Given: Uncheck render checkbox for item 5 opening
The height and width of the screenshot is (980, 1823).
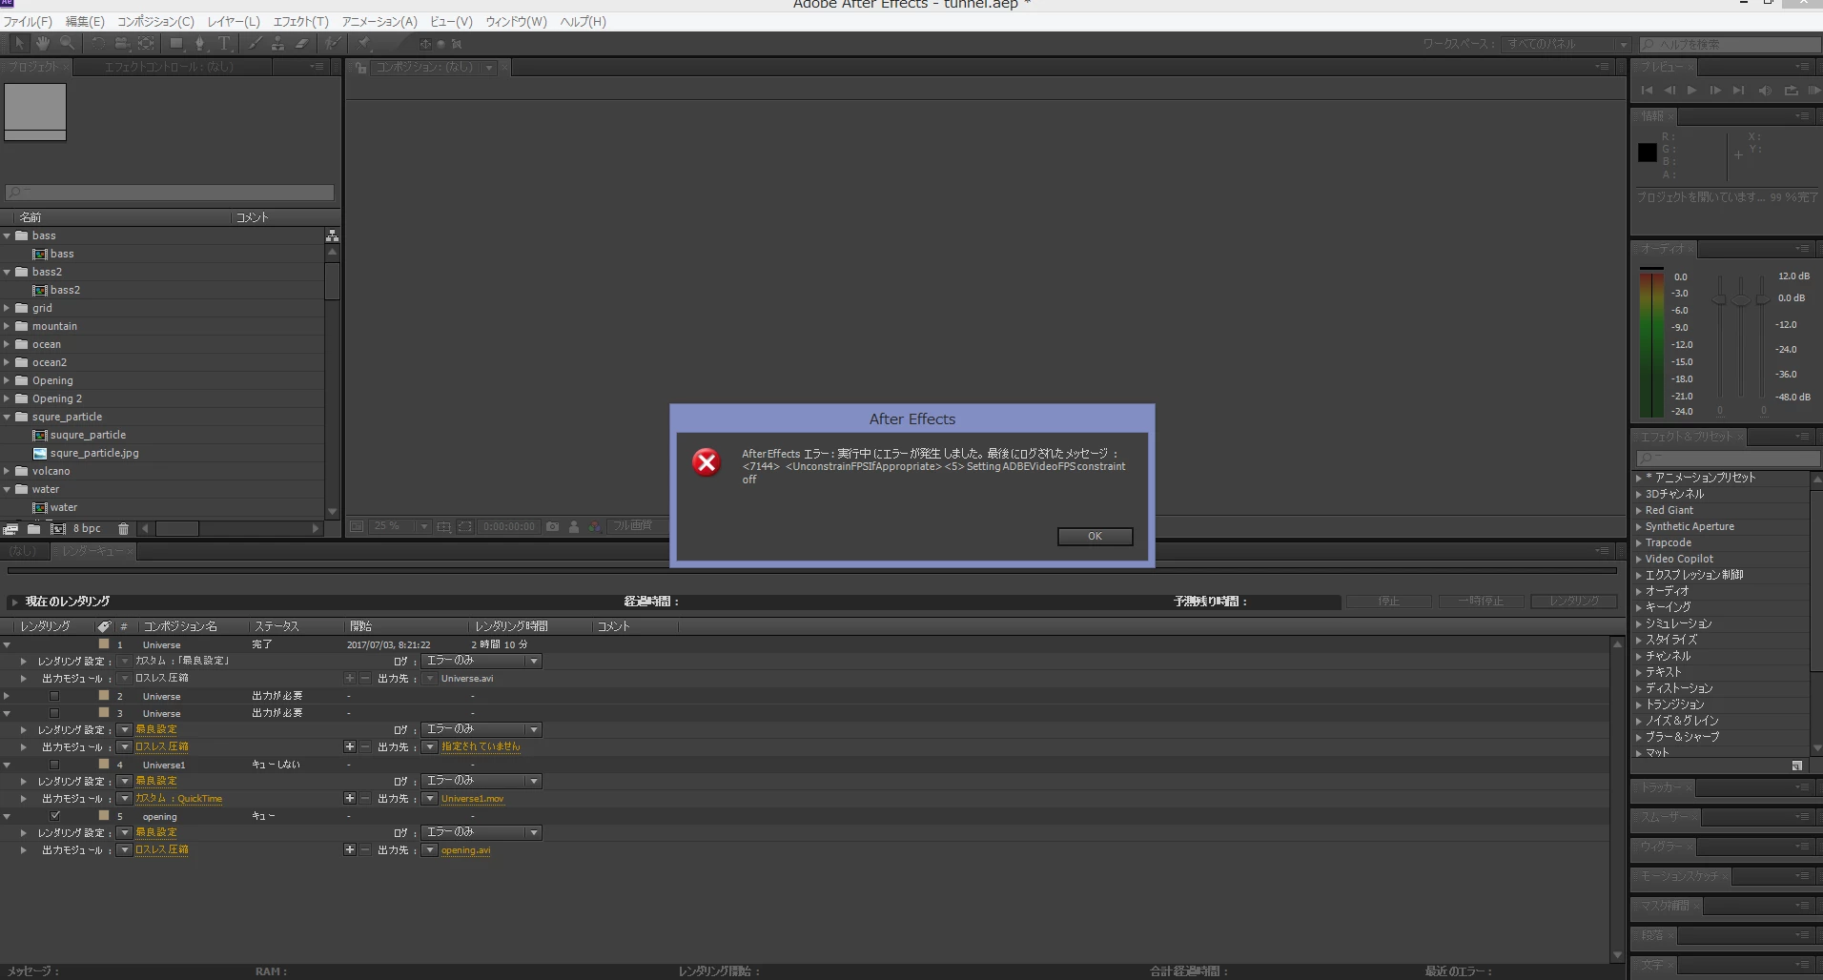Looking at the screenshot, I should (54, 816).
